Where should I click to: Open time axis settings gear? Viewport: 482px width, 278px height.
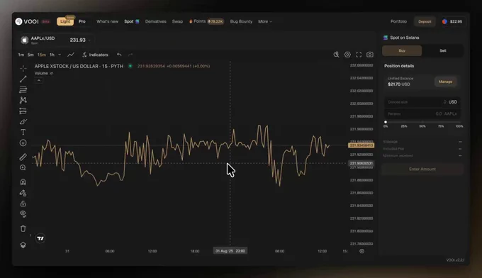tap(361, 251)
